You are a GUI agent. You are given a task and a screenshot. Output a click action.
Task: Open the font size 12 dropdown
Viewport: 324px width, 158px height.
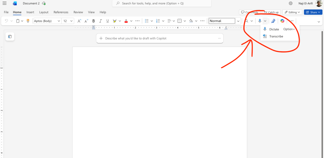pyautogui.click(x=67, y=21)
